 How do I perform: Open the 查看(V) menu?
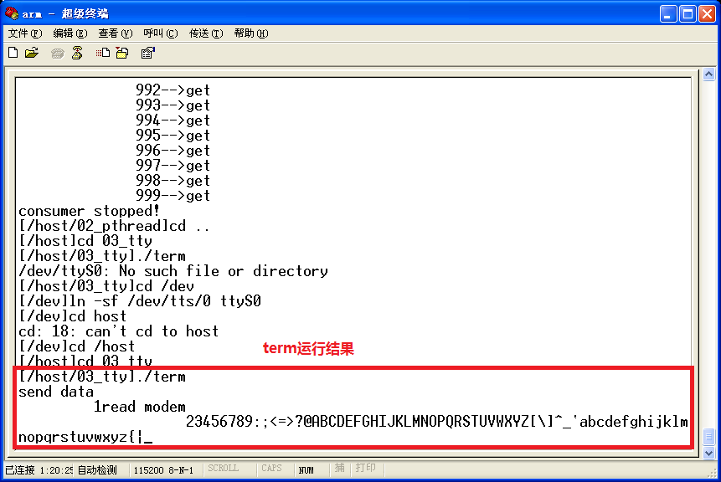(x=115, y=33)
